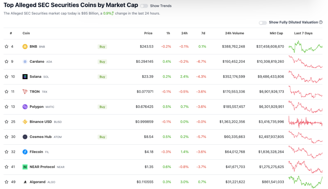Click the Polygon coin logo icon
This screenshot has height=189, width=328.
pyautogui.click(x=25, y=107)
